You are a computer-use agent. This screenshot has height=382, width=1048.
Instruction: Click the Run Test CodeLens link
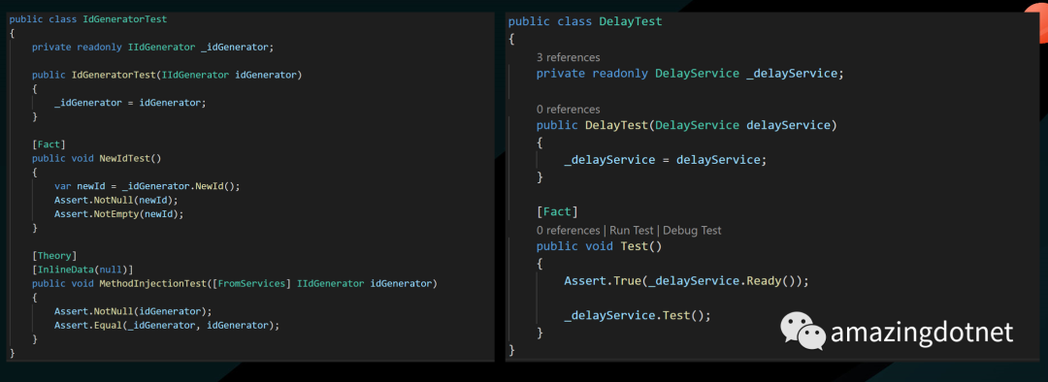pyautogui.click(x=631, y=231)
